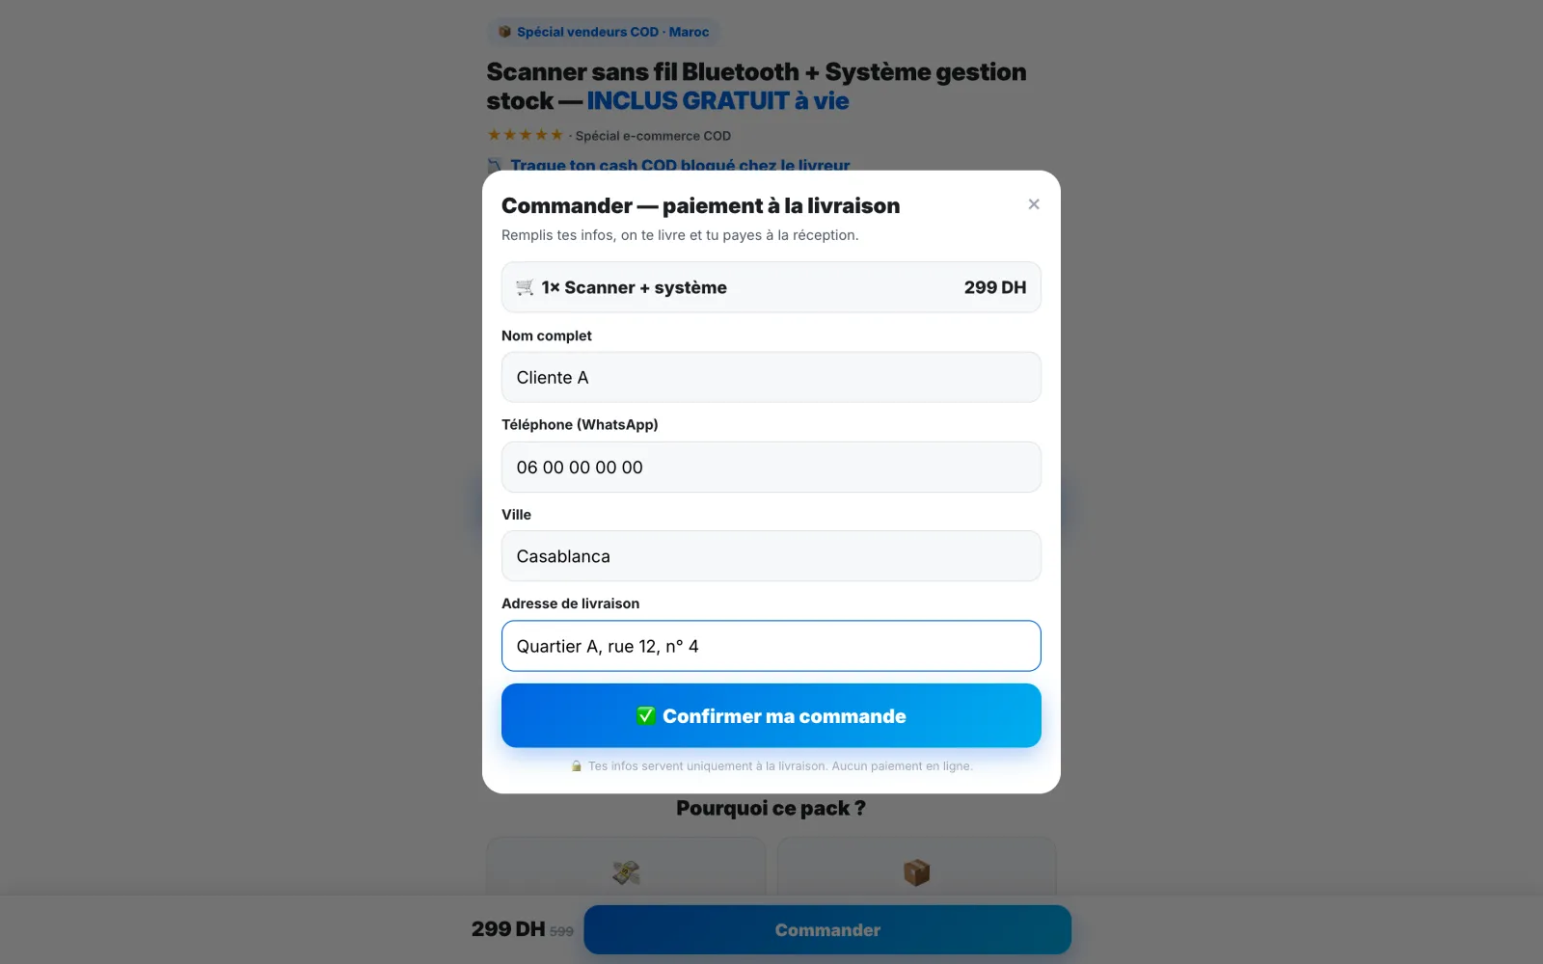Select the Ville field containing Casablanca
This screenshot has height=964, width=1543.
[771, 556]
